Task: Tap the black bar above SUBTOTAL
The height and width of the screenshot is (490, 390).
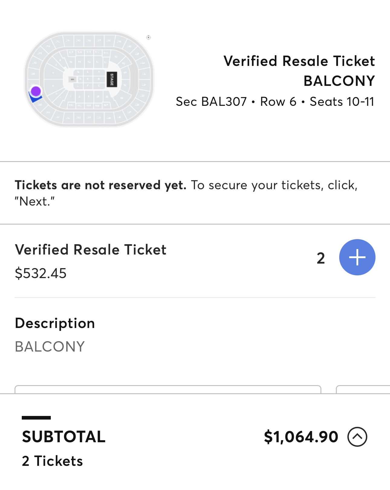Action: [x=36, y=418]
